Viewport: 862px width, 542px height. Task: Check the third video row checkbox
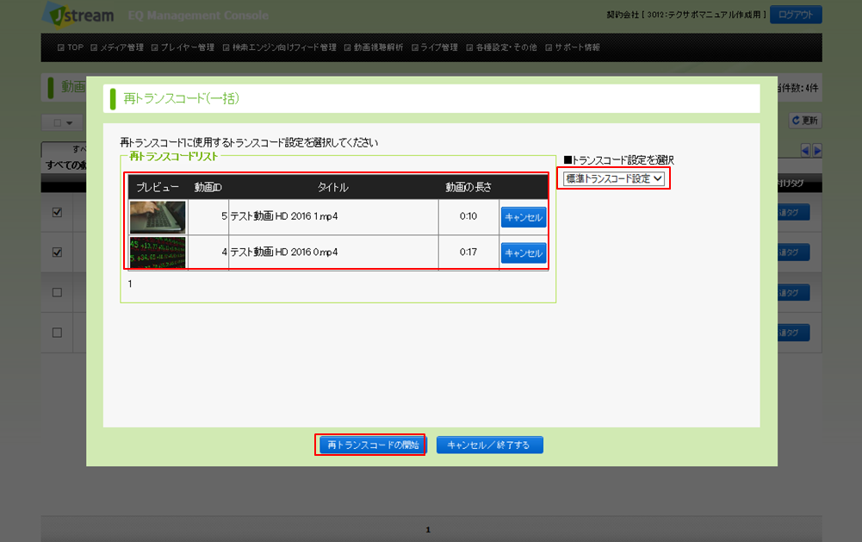pos(57,292)
